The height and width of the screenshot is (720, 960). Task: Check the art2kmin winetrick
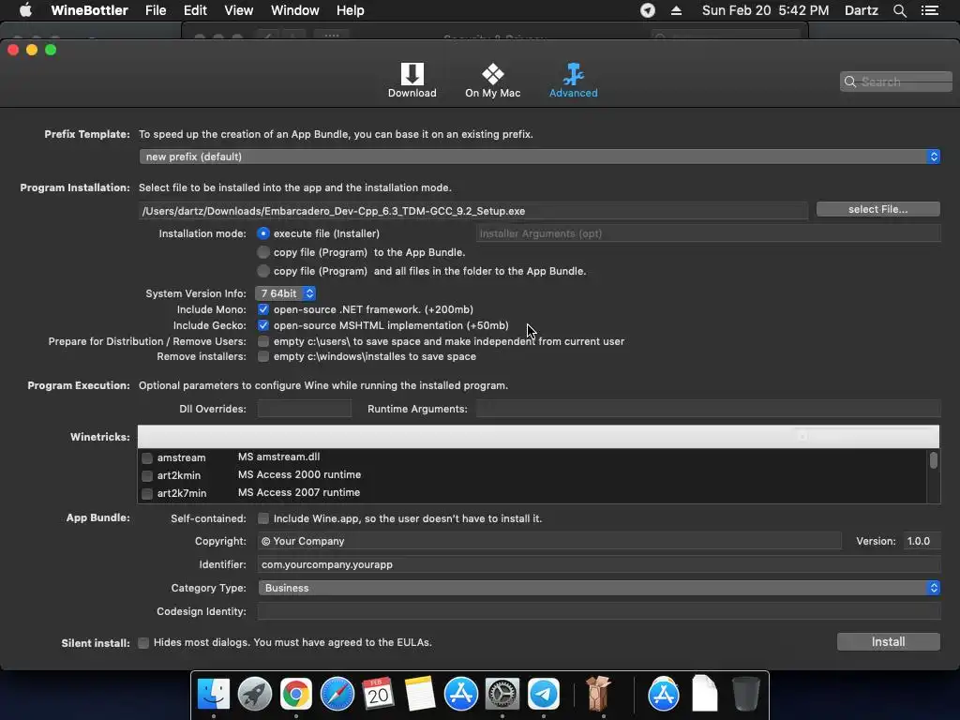(x=147, y=475)
